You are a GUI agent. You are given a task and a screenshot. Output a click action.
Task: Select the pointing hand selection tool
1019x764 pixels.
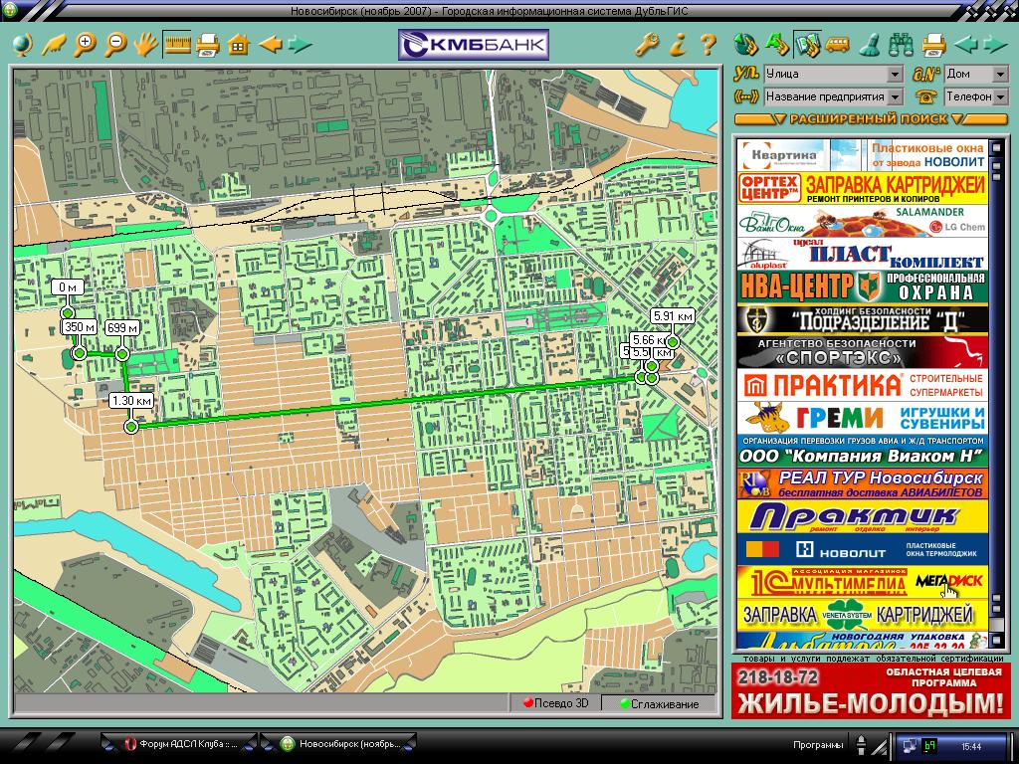(54, 45)
